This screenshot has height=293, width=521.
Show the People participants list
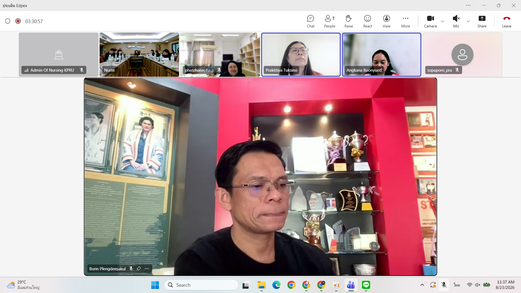(x=329, y=21)
